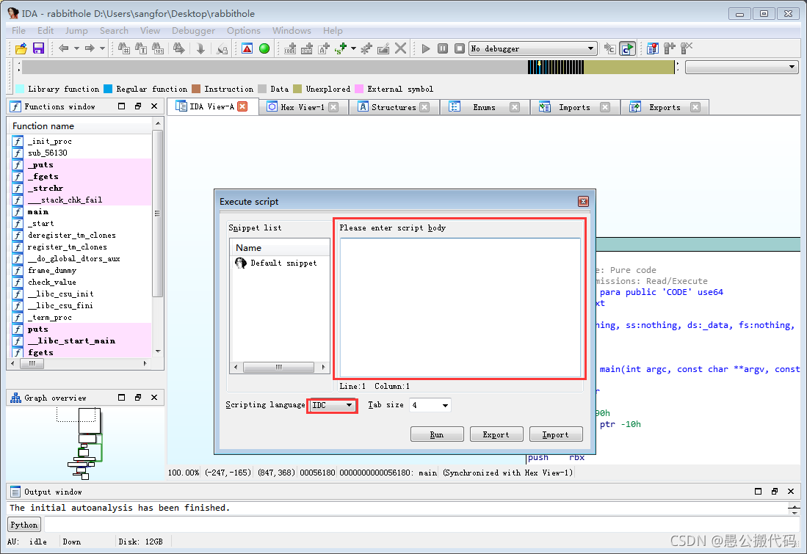Click the create ASCII string icon
The width and height of the screenshot is (807, 554).
pos(325,49)
